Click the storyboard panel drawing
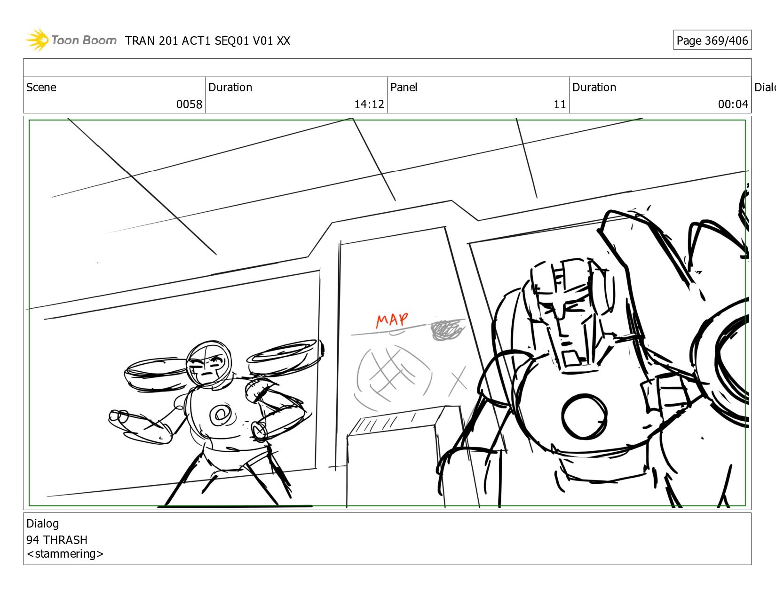776x600 pixels. [x=387, y=313]
